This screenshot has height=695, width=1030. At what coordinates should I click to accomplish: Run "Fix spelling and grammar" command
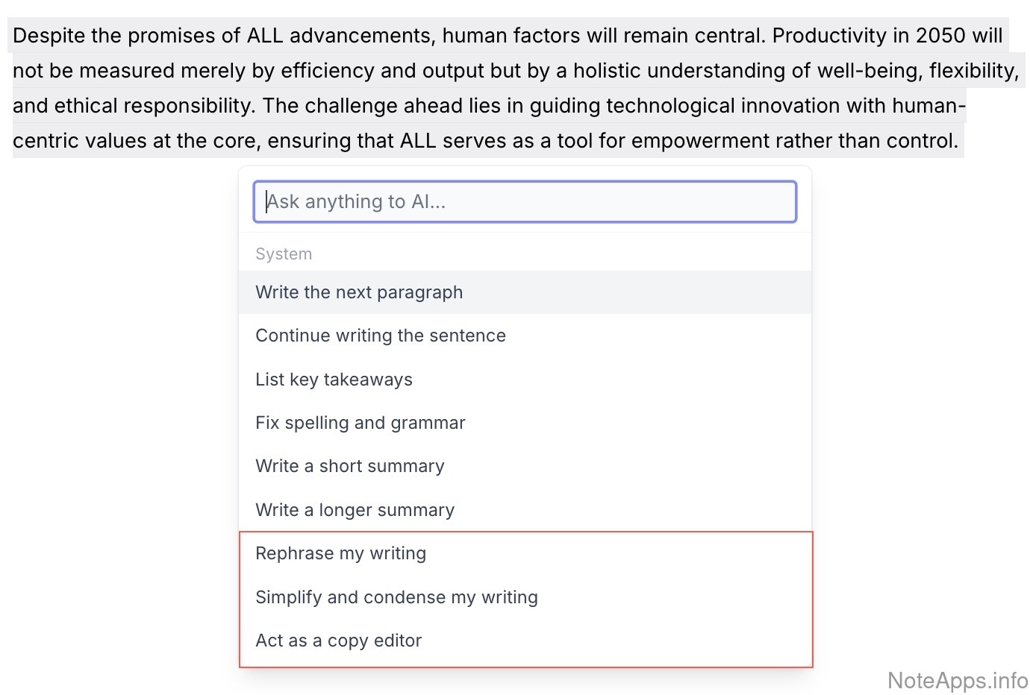pyautogui.click(x=360, y=423)
